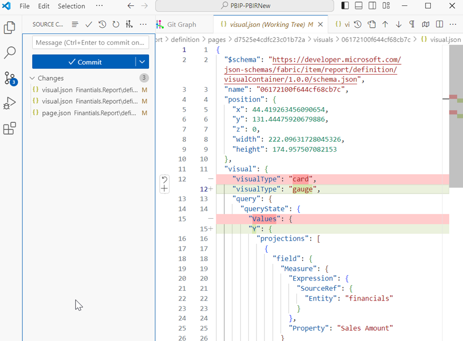
Task: Click the "Sales Amount" property value
Action: 365,328
